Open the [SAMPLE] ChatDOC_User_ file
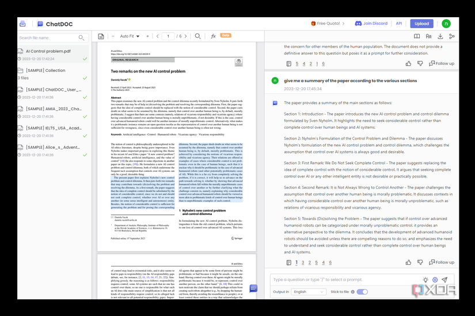Screen dimensions: 475x316 pos(53,93)
